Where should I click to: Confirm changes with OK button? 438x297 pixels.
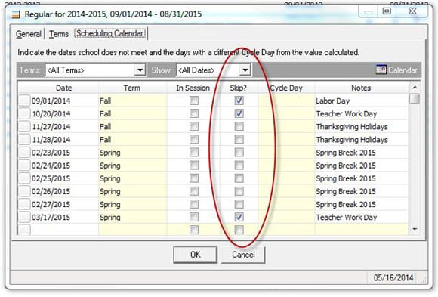pyautogui.click(x=196, y=255)
